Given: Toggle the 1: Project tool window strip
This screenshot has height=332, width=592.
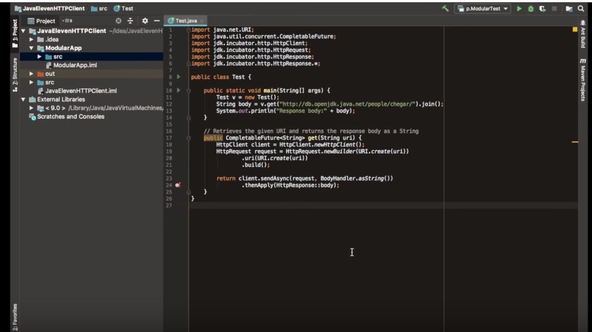Looking at the screenshot, I should [x=15, y=34].
